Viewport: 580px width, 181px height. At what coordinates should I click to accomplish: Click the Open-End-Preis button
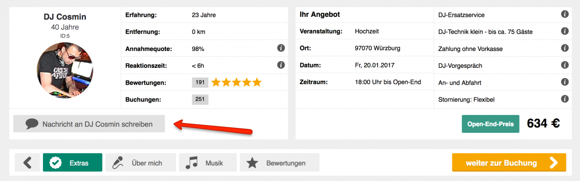tap(491, 124)
